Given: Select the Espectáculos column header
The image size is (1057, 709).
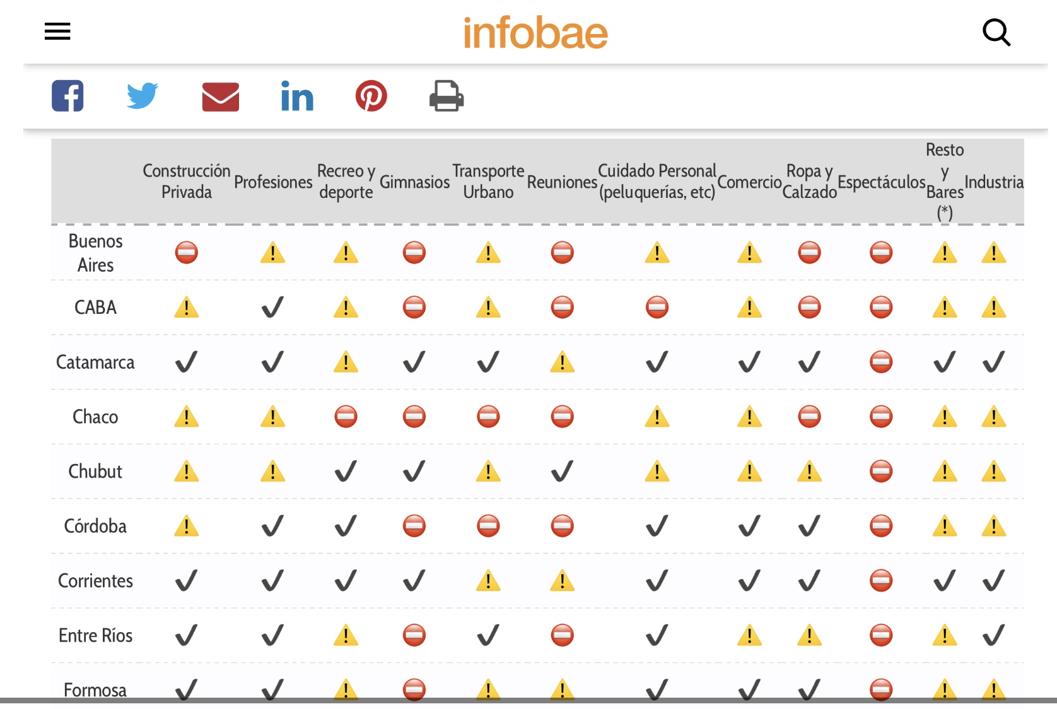Looking at the screenshot, I should [x=881, y=182].
